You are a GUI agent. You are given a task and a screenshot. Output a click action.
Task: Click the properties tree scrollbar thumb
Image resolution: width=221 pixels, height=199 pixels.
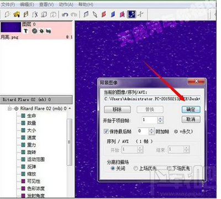[70, 142]
